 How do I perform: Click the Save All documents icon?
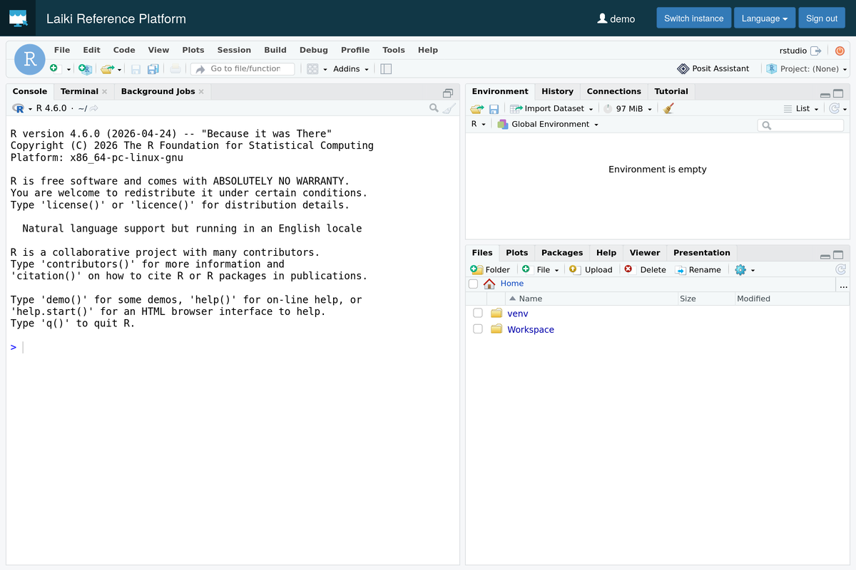153,69
